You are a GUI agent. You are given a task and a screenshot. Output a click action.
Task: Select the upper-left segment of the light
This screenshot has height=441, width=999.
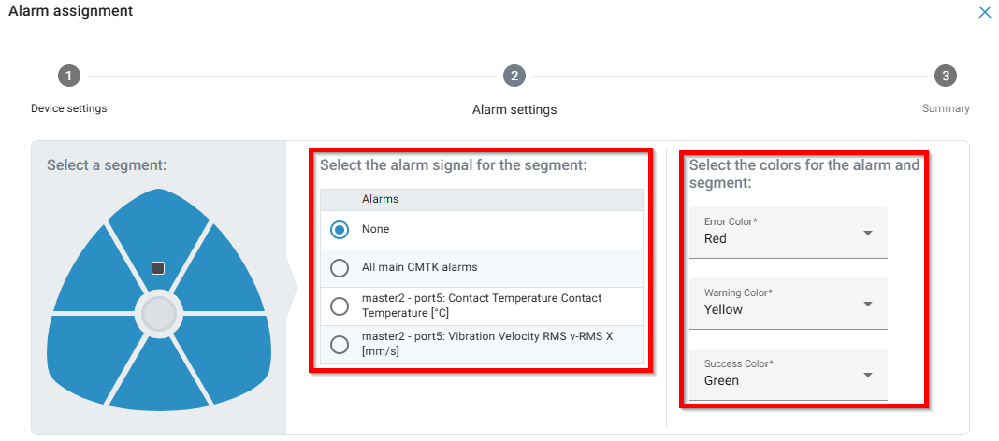[x=94, y=271]
